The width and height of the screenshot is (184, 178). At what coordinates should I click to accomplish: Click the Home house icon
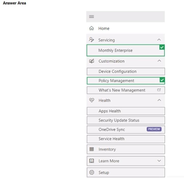coord(91,28)
